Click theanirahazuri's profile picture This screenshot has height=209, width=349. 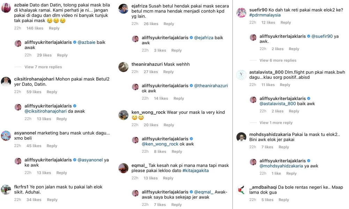123,67
